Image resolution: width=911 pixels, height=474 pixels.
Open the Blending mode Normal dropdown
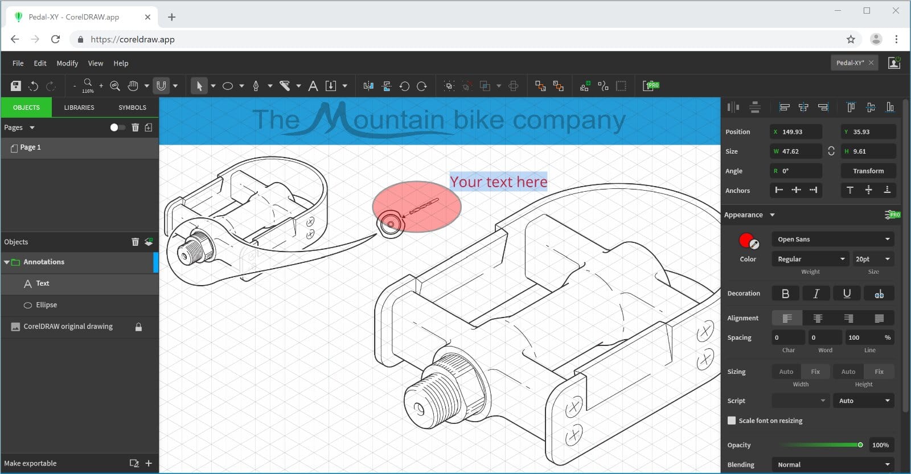pos(832,464)
